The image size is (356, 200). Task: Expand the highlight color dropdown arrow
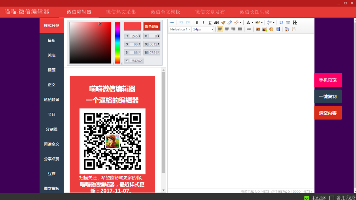pos(262,22)
